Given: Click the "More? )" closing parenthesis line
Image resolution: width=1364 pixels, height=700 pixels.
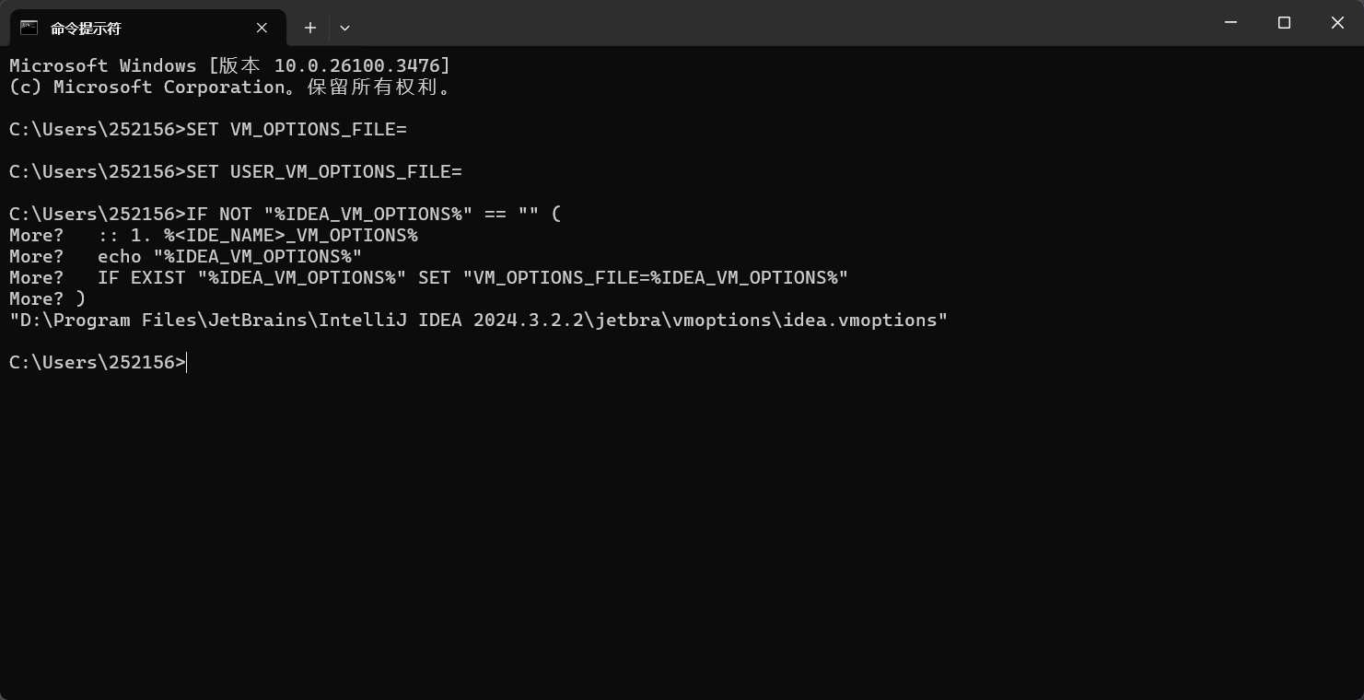Looking at the screenshot, I should tap(47, 298).
